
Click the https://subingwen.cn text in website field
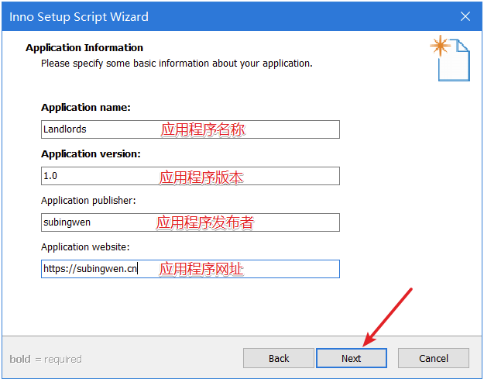click(90, 269)
